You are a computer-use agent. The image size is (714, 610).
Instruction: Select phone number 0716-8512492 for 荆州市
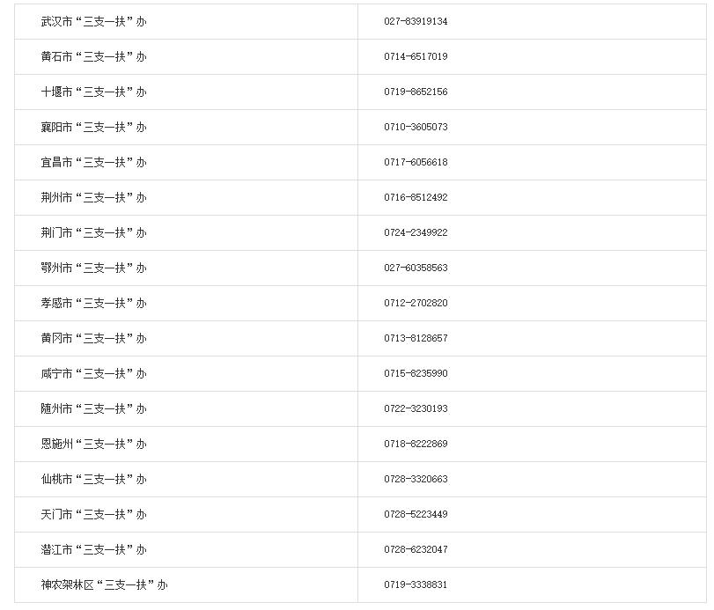click(x=416, y=197)
